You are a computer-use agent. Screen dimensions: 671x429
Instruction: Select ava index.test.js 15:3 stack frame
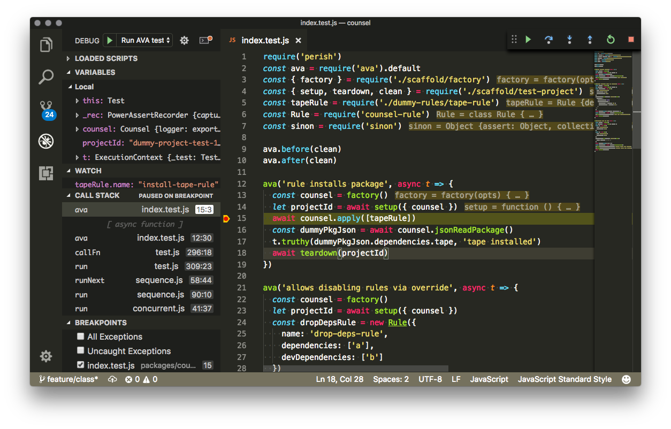click(x=141, y=210)
